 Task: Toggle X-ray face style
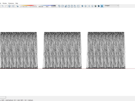82,6
